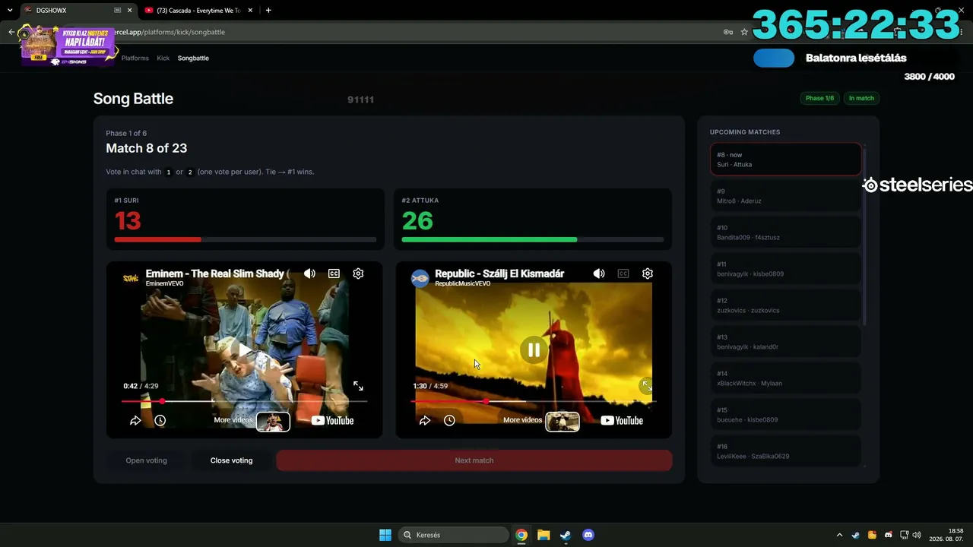This screenshot has width=973, height=547.
Task: Close the Cascada YouTube tab
Action: [252, 11]
